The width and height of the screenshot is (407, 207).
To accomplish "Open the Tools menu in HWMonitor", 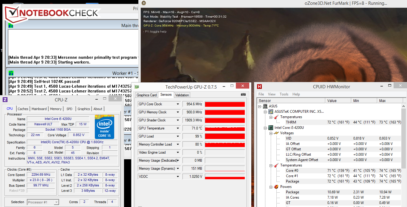I will (x=284, y=94).
